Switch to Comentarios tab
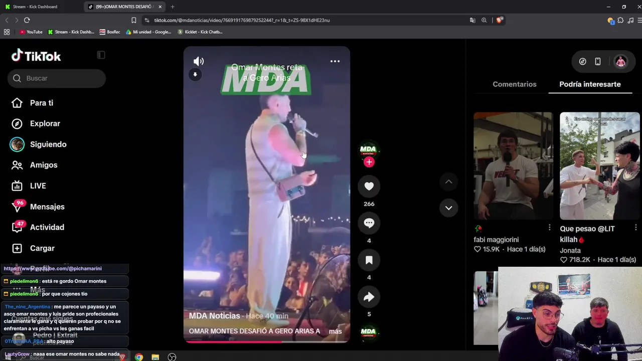 coord(514,84)
